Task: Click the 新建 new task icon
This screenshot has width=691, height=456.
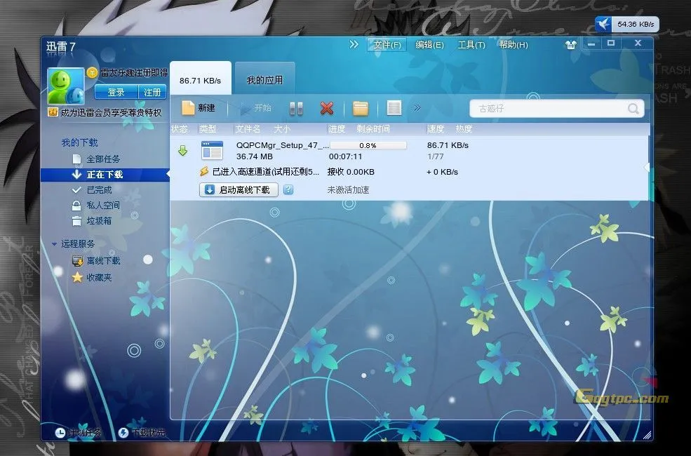Action: (188, 108)
